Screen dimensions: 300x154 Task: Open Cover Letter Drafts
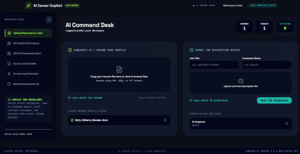click(x=28, y=64)
